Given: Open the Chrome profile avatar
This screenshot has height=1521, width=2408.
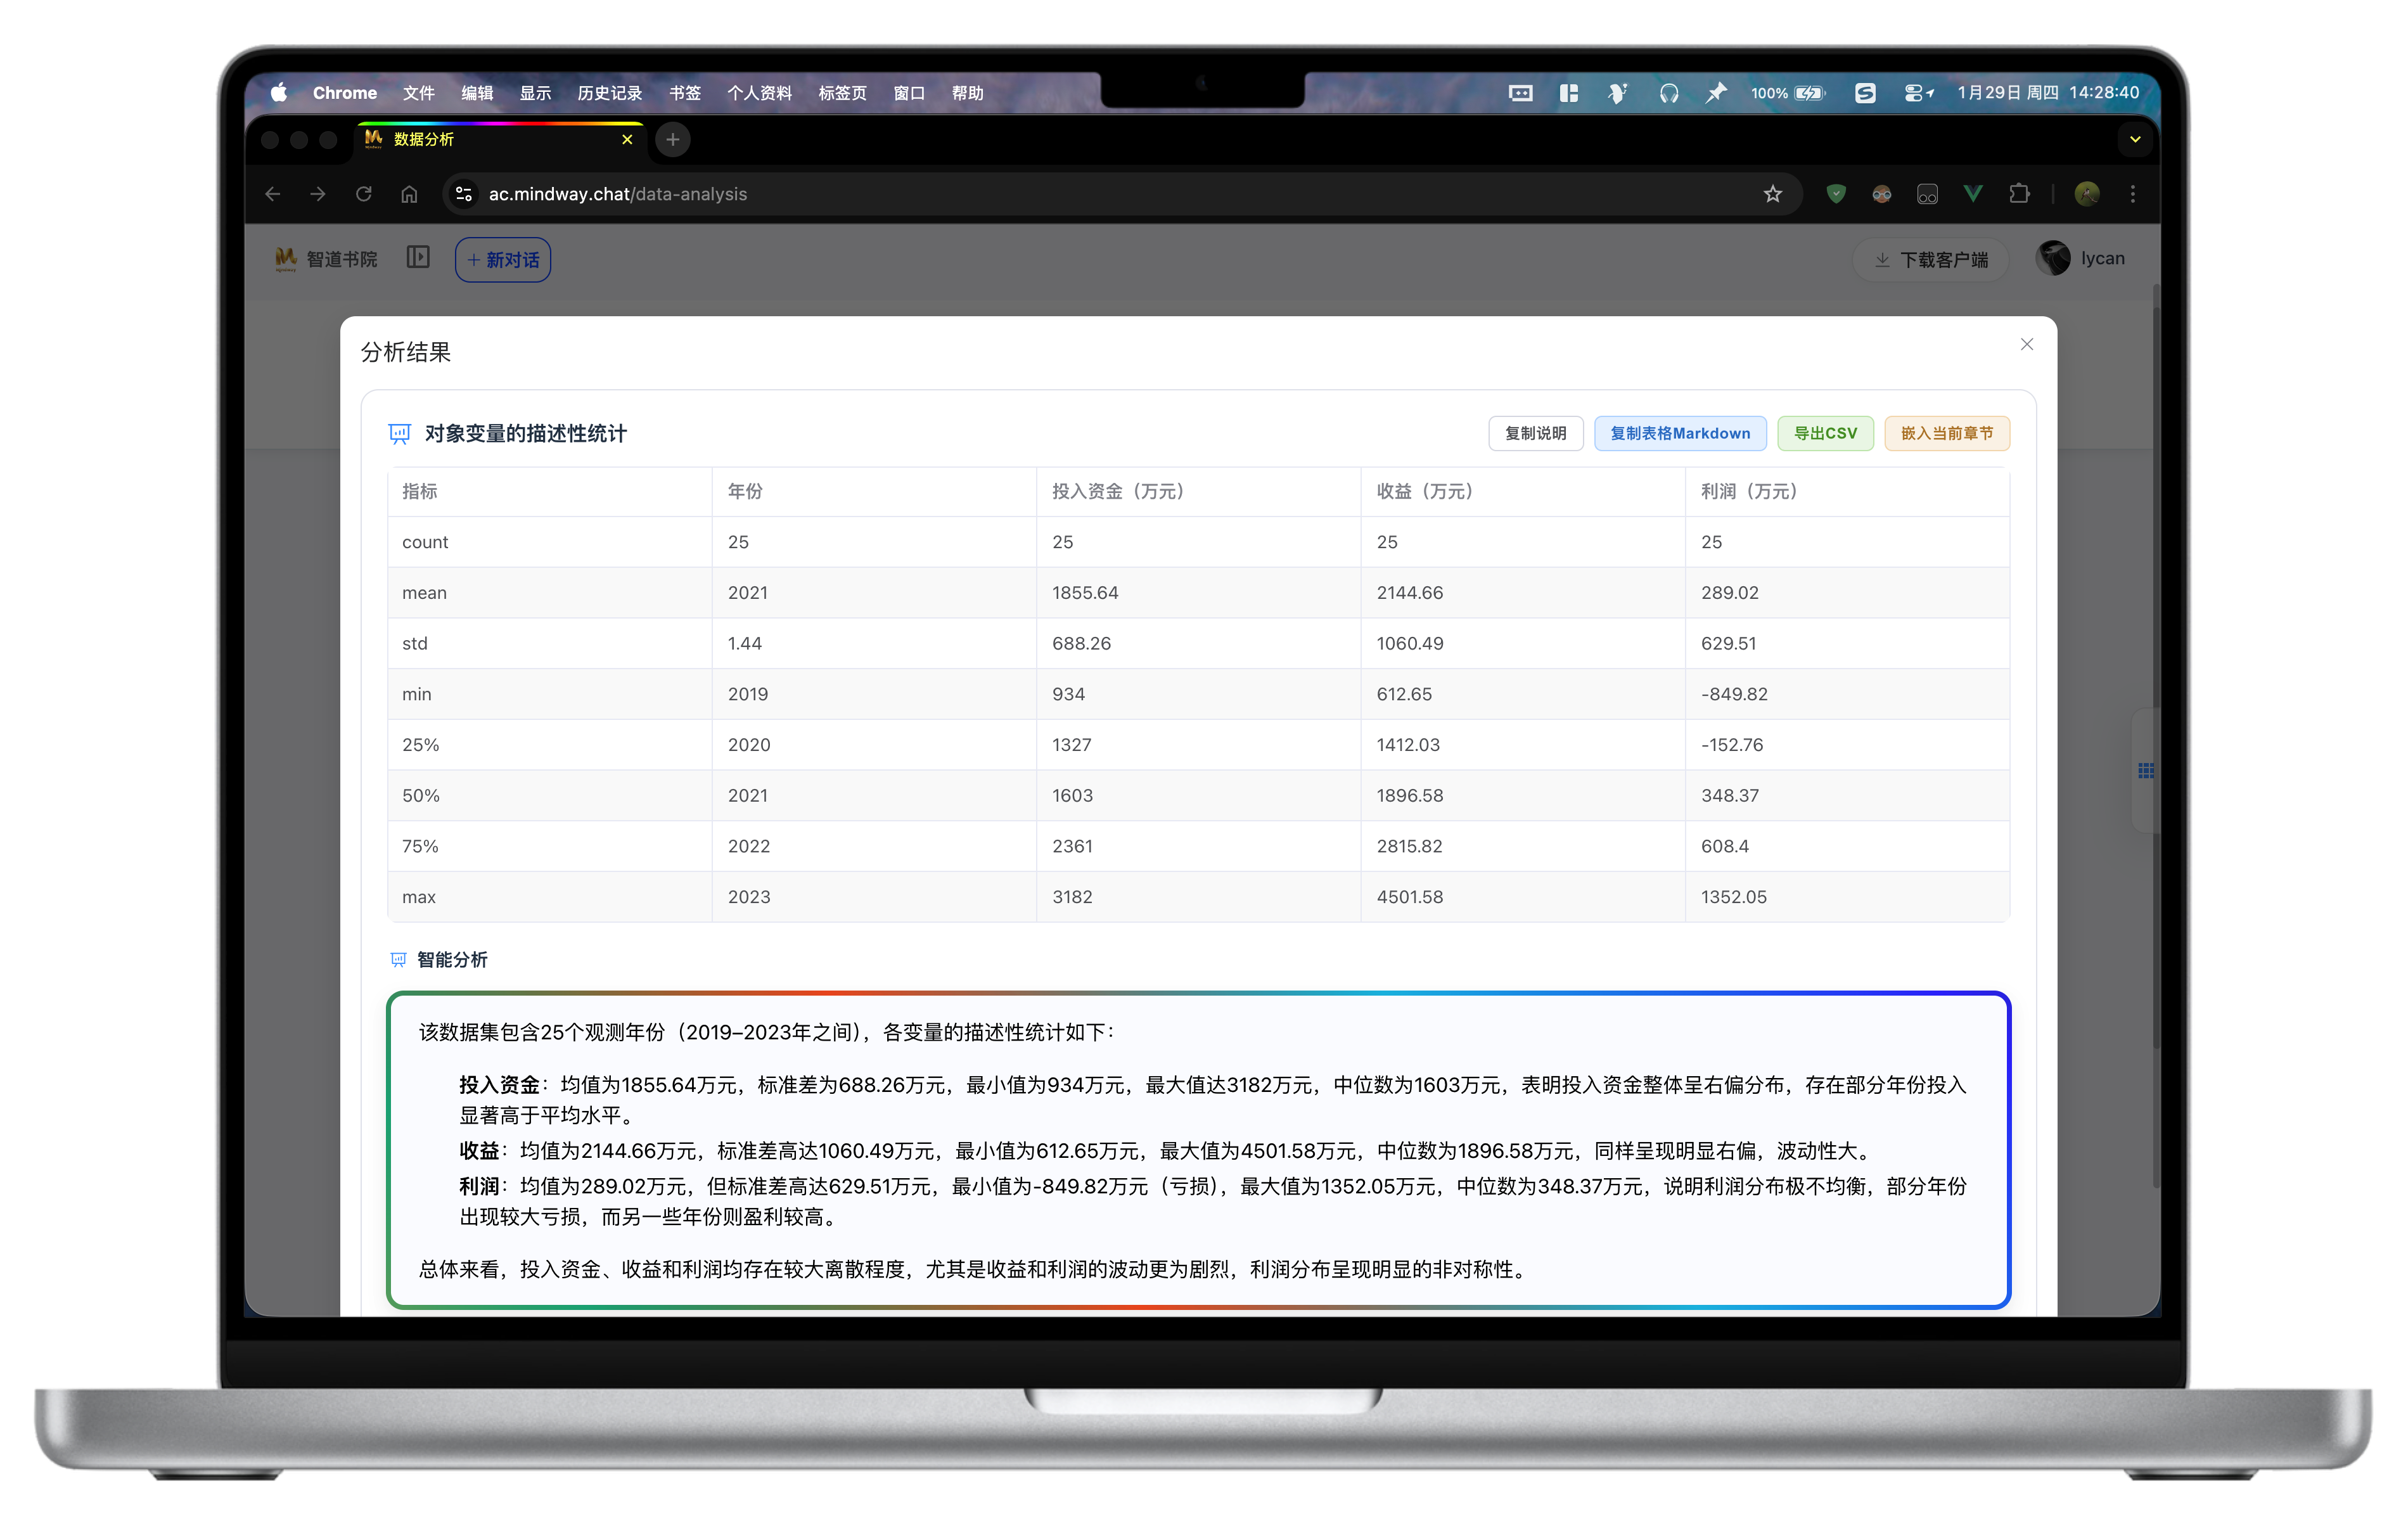Looking at the screenshot, I should (x=2086, y=194).
